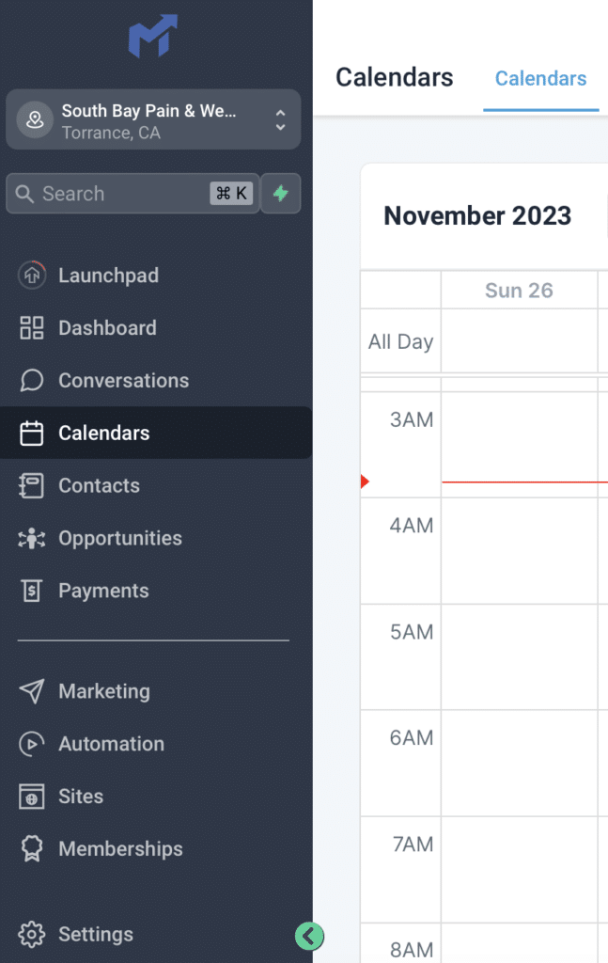Click the Sun 26 day column header
The width and height of the screenshot is (608, 963).
click(x=519, y=291)
